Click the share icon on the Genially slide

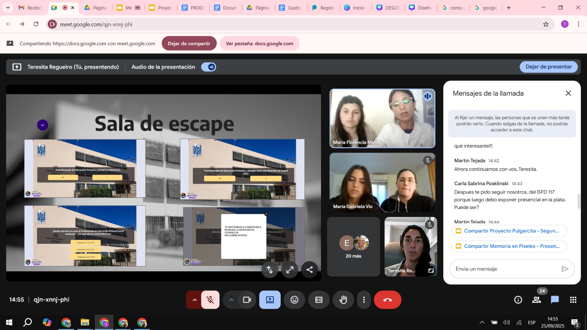coord(310,270)
